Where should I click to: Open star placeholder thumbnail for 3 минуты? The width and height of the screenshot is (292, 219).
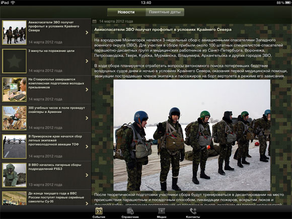point(14,61)
